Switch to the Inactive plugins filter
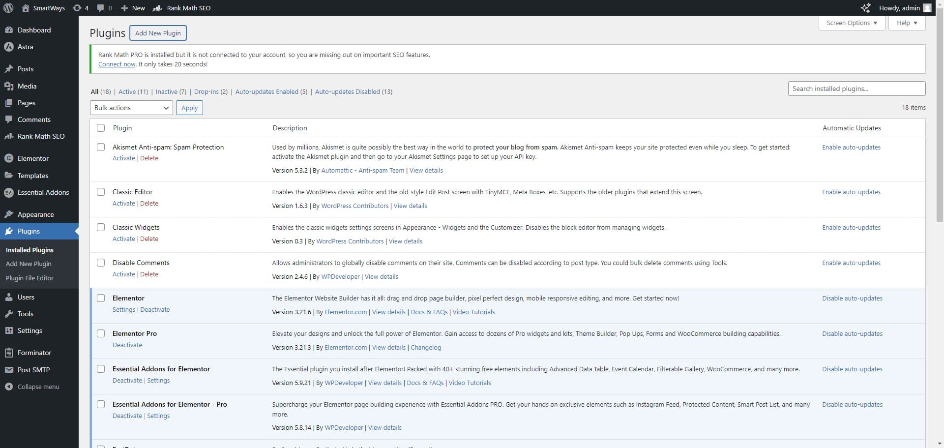 click(x=167, y=91)
